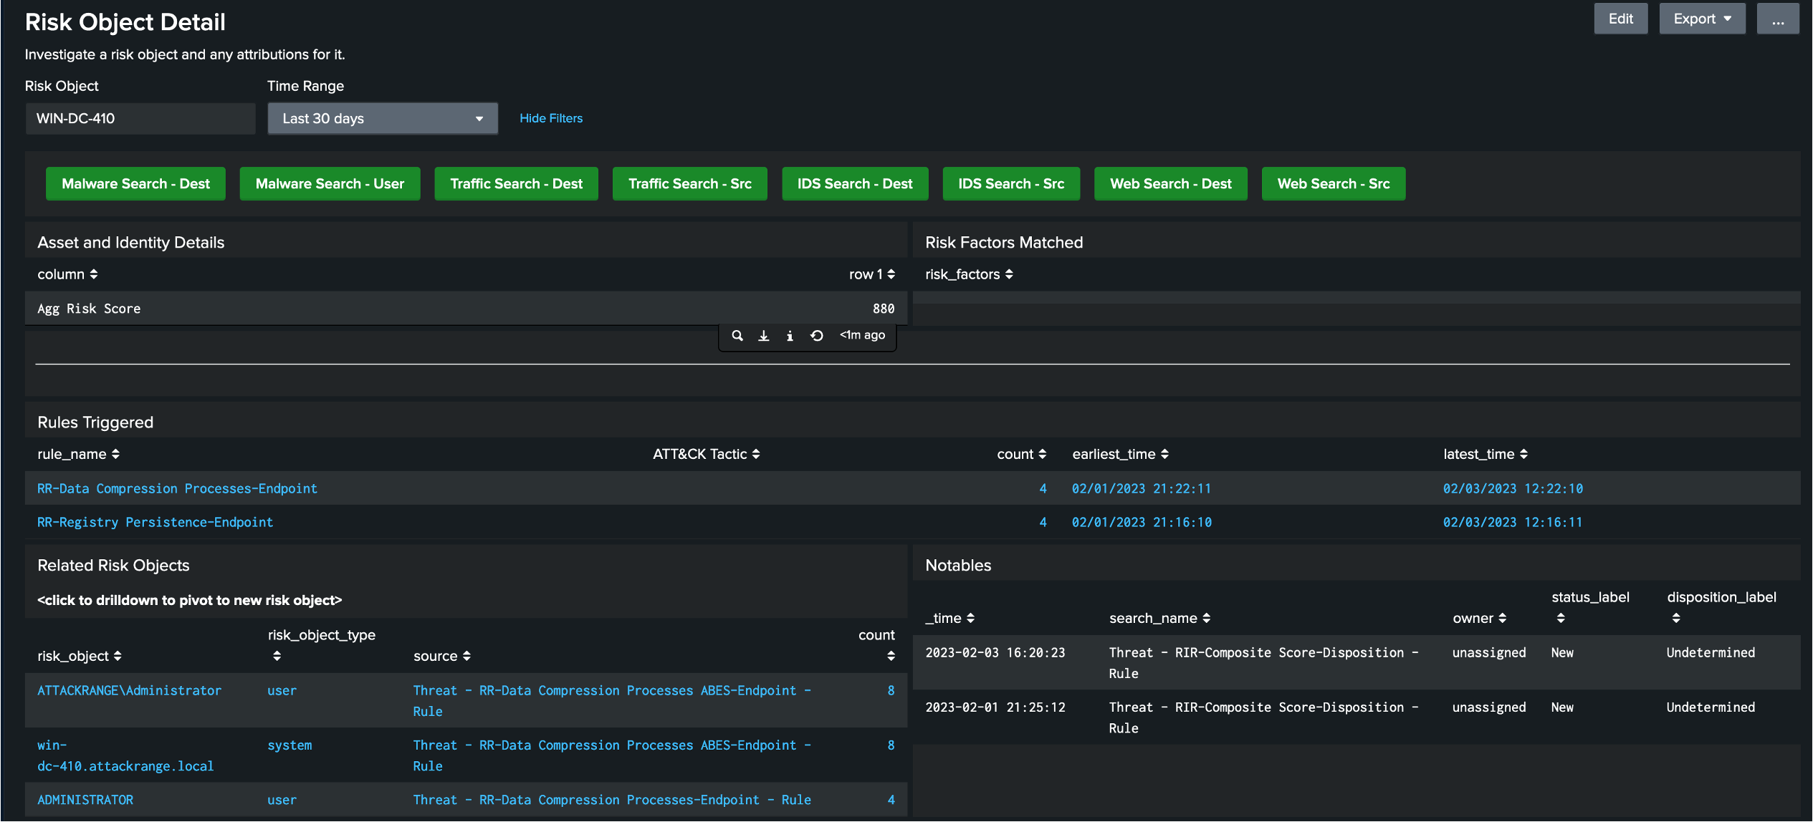Select the notable from 2023-02-03 16:20:23
The image size is (1813, 822).
(1357, 662)
